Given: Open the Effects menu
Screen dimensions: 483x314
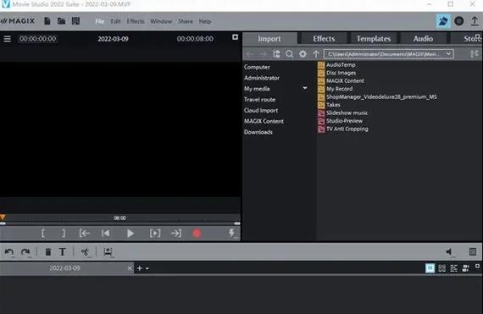Looking at the screenshot, I should (136, 21).
